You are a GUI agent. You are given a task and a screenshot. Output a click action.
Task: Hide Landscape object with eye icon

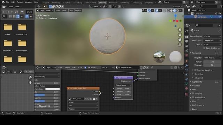(x=220, y=17)
